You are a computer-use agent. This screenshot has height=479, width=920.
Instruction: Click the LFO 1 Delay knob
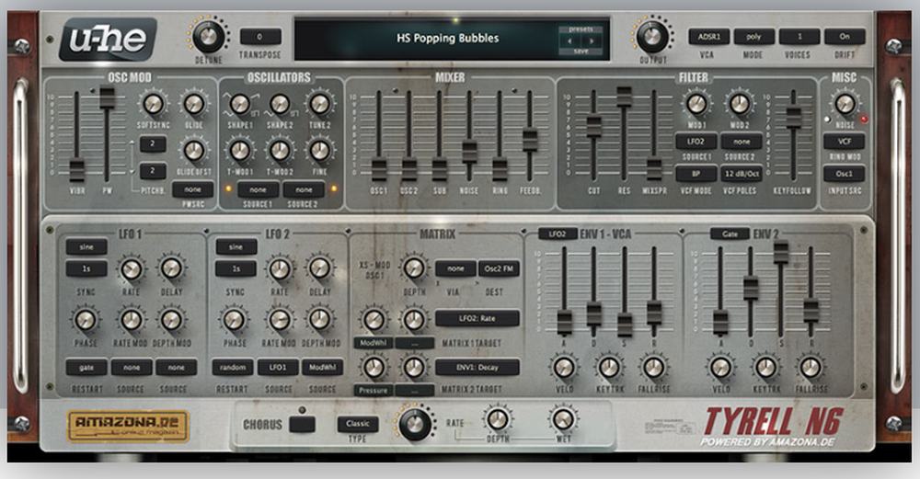[x=171, y=268]
